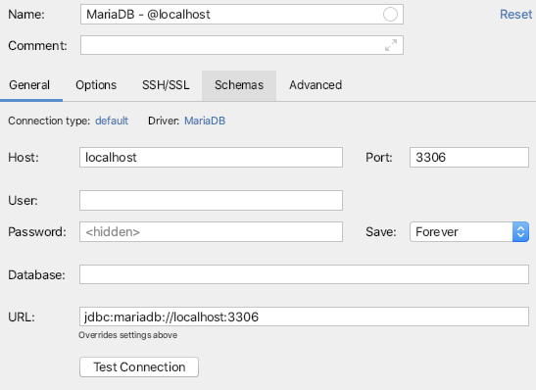Focus the User input field
The image size is (536, 390).
[x=211, y=200]
